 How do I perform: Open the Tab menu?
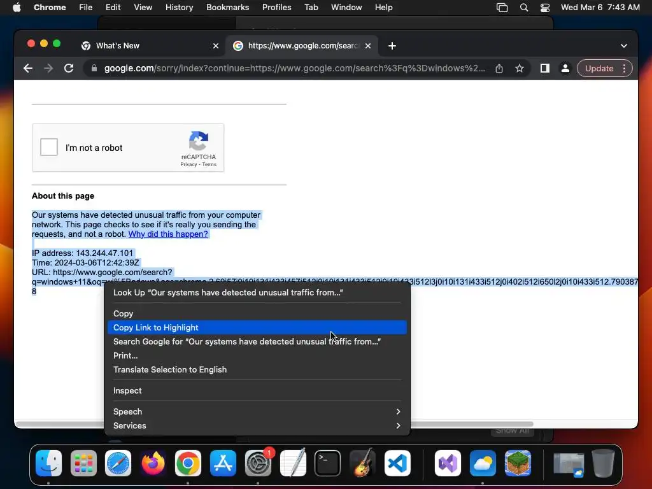(311, 7)
